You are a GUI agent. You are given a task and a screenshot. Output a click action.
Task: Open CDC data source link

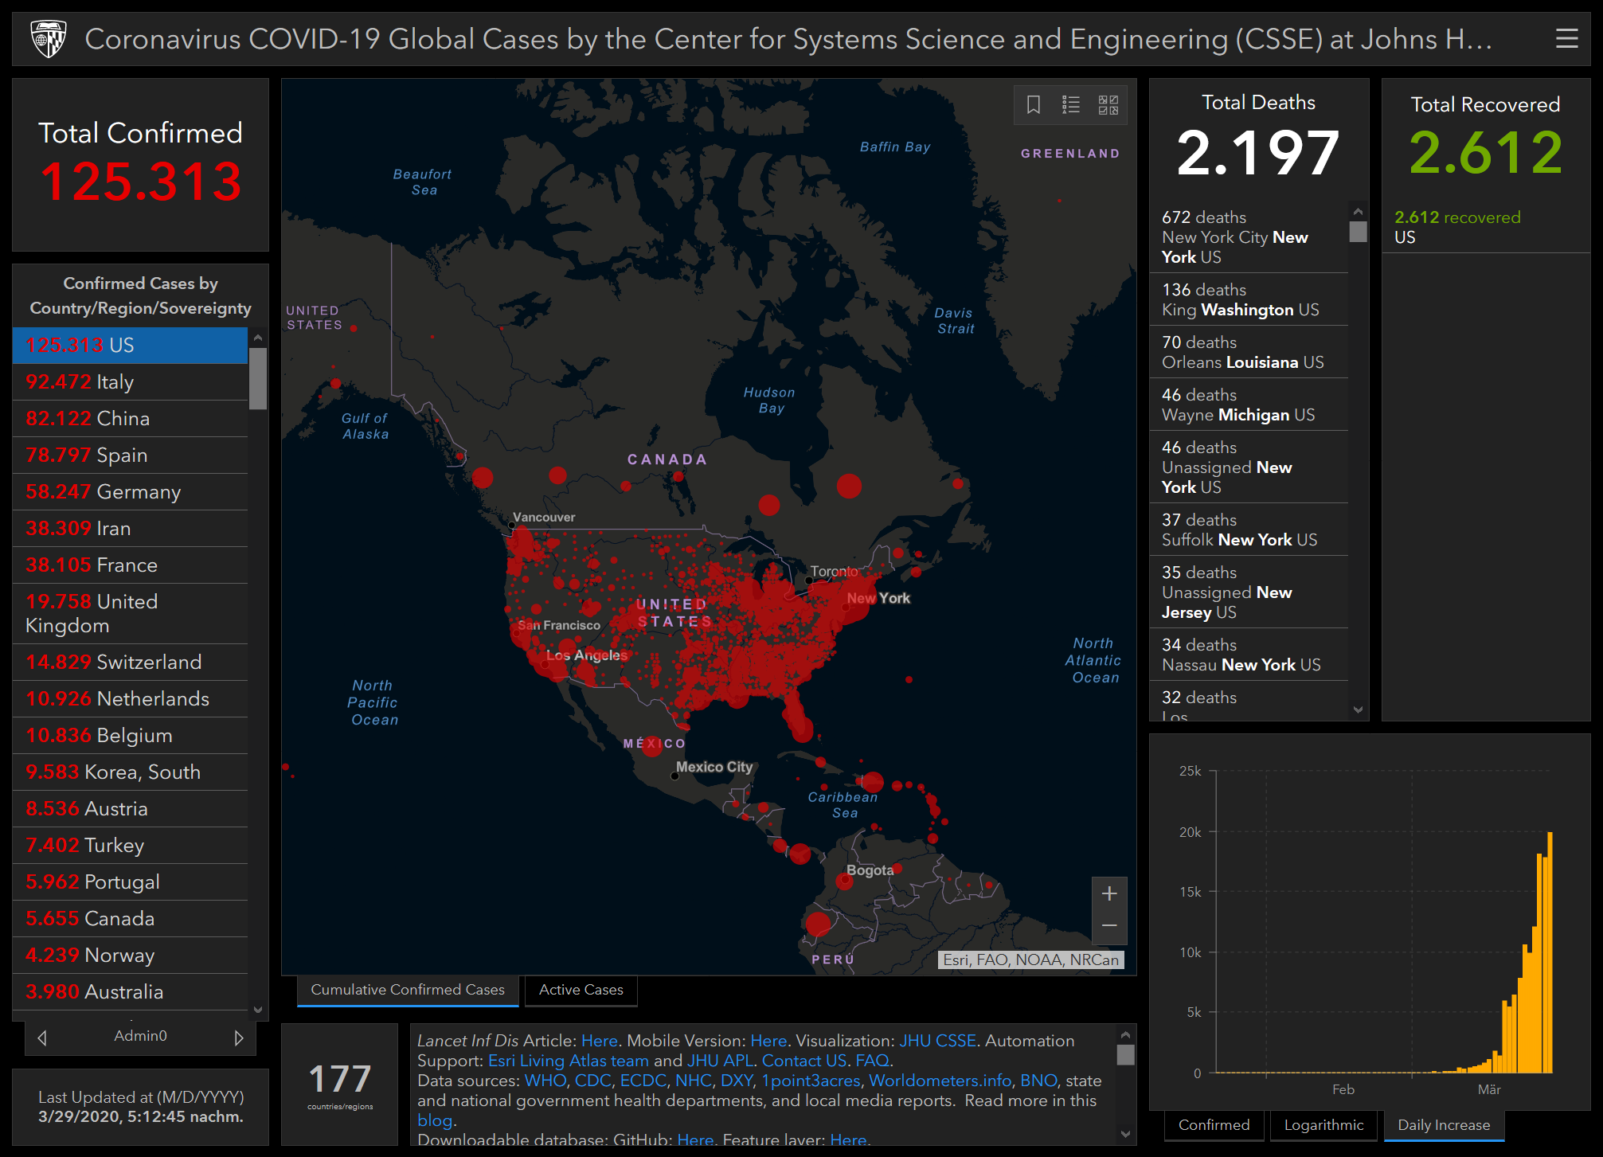(593, 1081)
